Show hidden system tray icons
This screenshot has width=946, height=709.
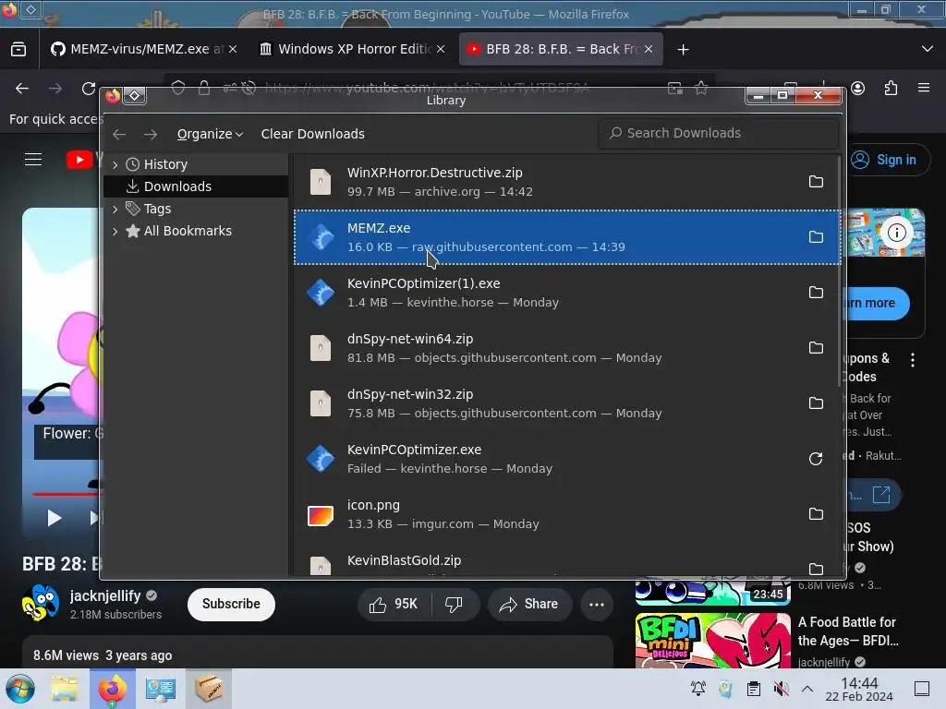(807, 689)
